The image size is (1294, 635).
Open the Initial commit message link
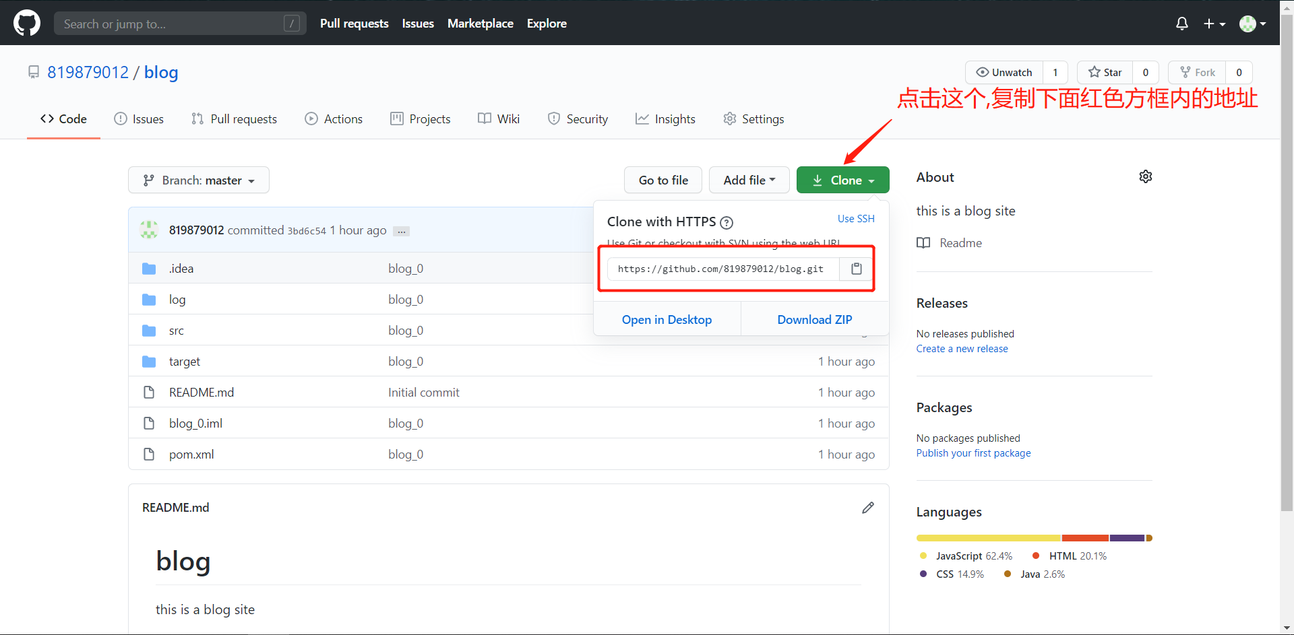click(x=423, y=392)
